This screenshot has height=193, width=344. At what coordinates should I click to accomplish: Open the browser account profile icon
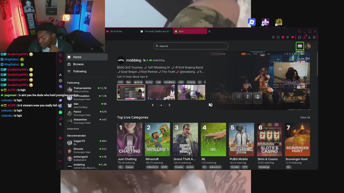tap(304, 37)
